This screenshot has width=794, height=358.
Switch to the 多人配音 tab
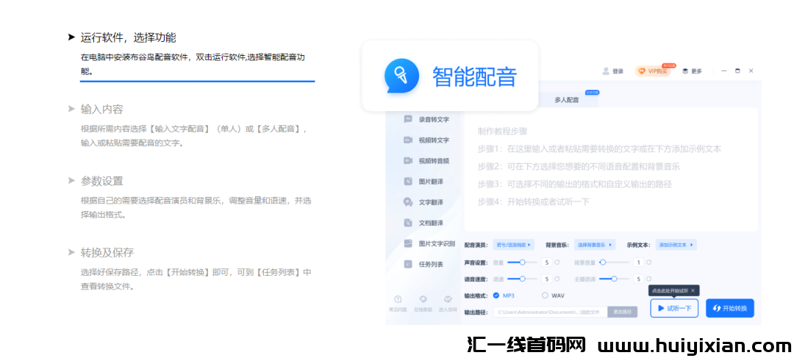pyautogui.click(x=567, y=100)
